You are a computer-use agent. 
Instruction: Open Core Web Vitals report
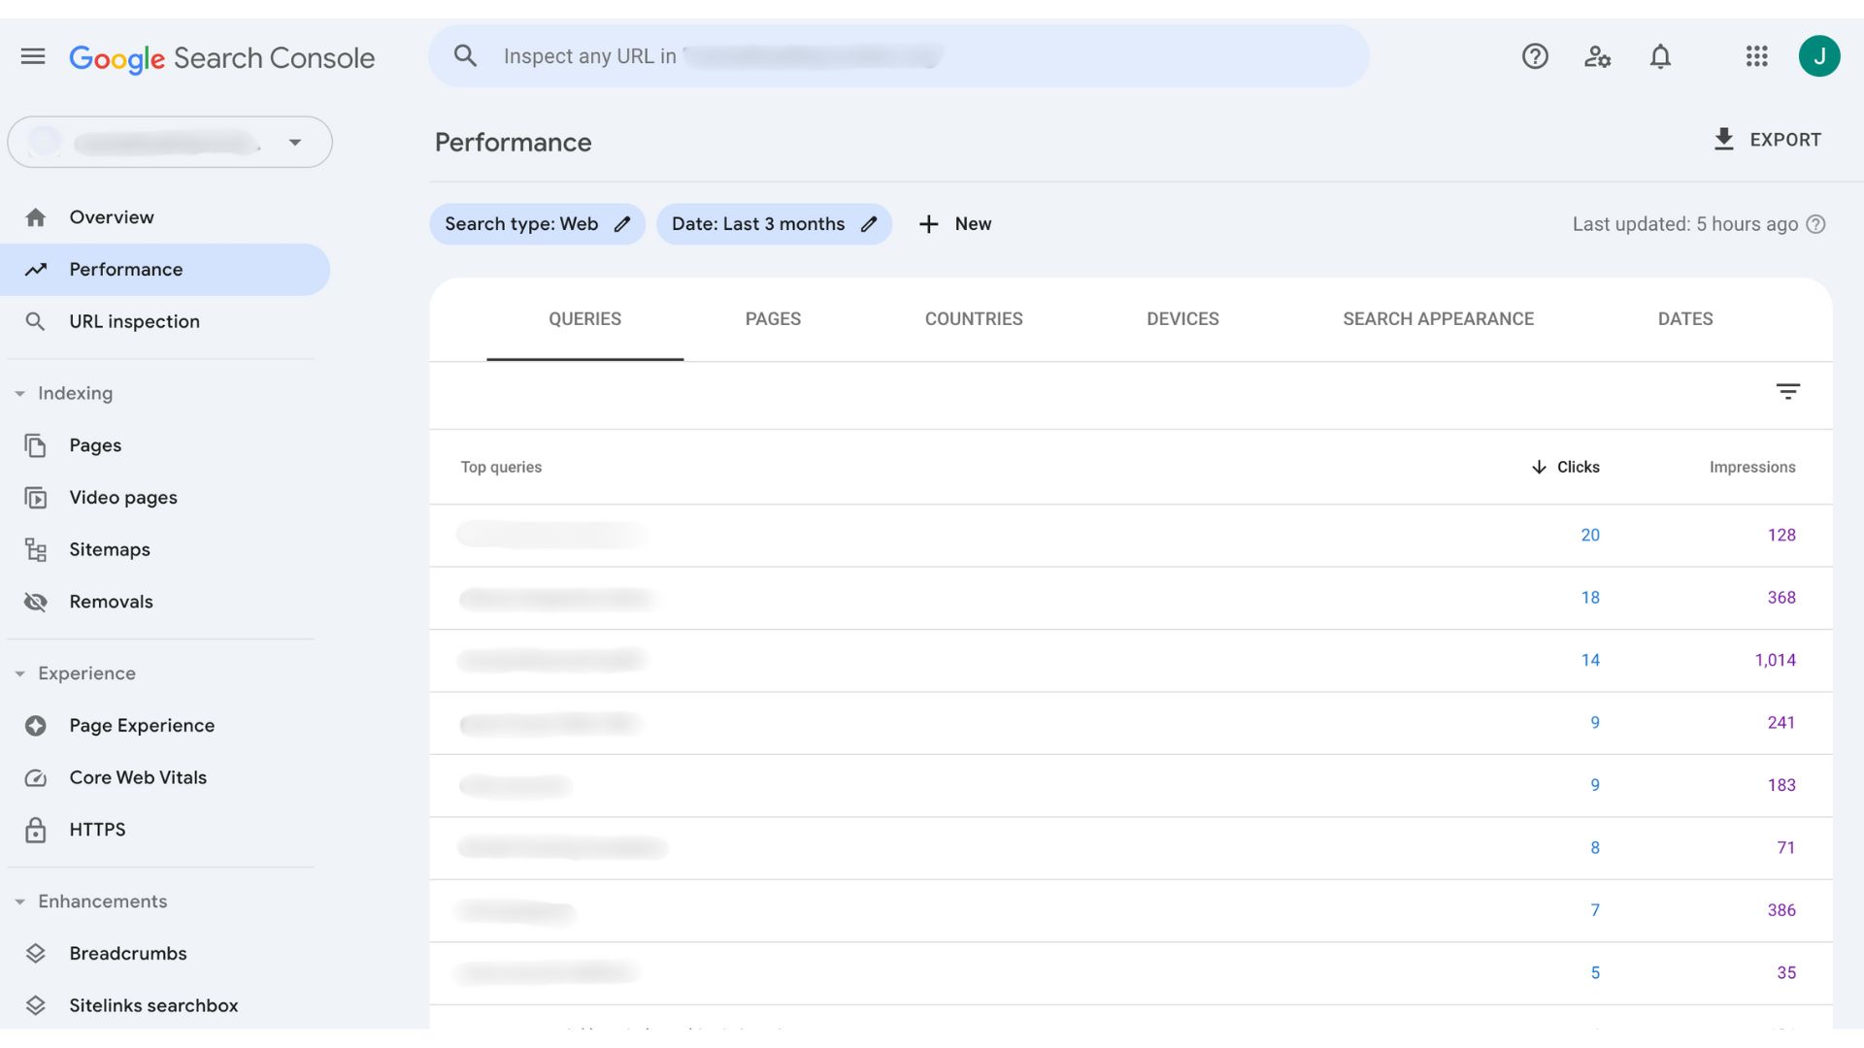[138, 777]
